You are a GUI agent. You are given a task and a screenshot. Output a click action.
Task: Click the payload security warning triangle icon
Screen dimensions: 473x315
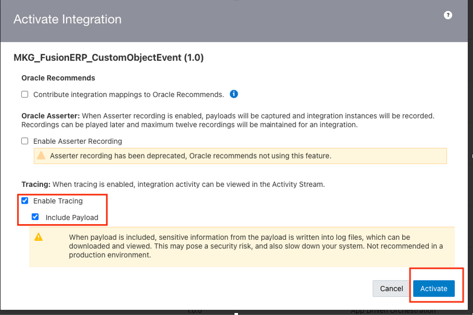(x=39, y=237)
